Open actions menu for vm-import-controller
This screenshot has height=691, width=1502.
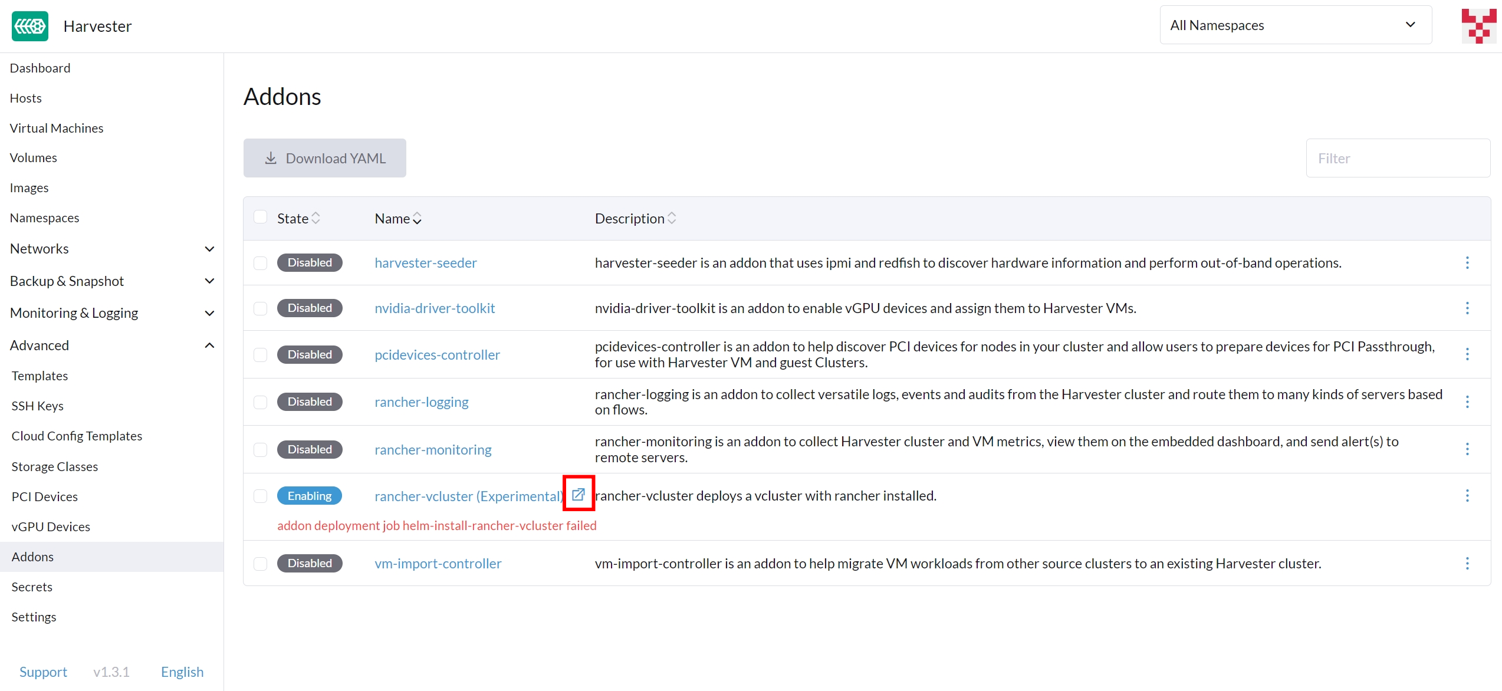click(1467, 564)
